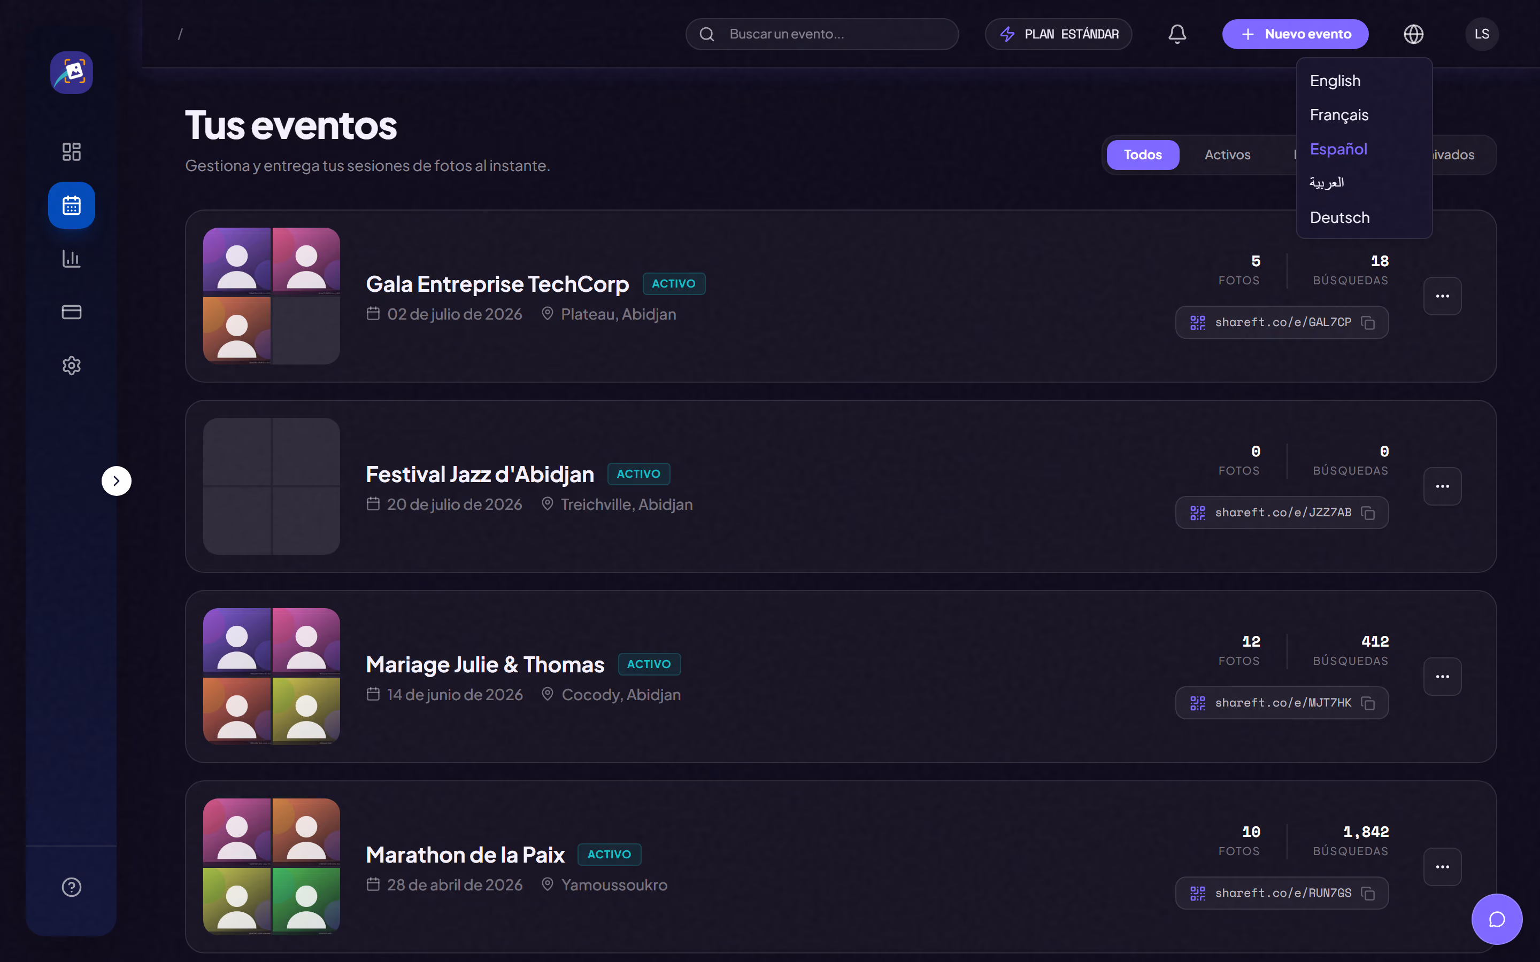Open the bar chart analytics icon

coord(71,259)
